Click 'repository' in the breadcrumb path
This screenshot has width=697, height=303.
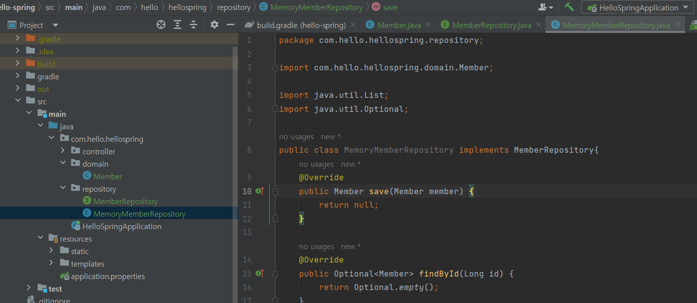(x=233, y=7)
